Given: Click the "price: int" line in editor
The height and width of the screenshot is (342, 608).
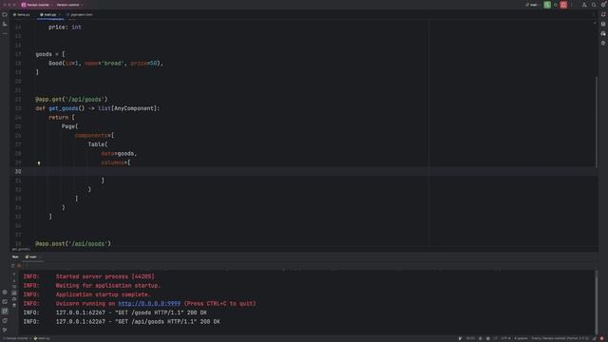Looking at the screenshot, I should [x=65, y=28].
